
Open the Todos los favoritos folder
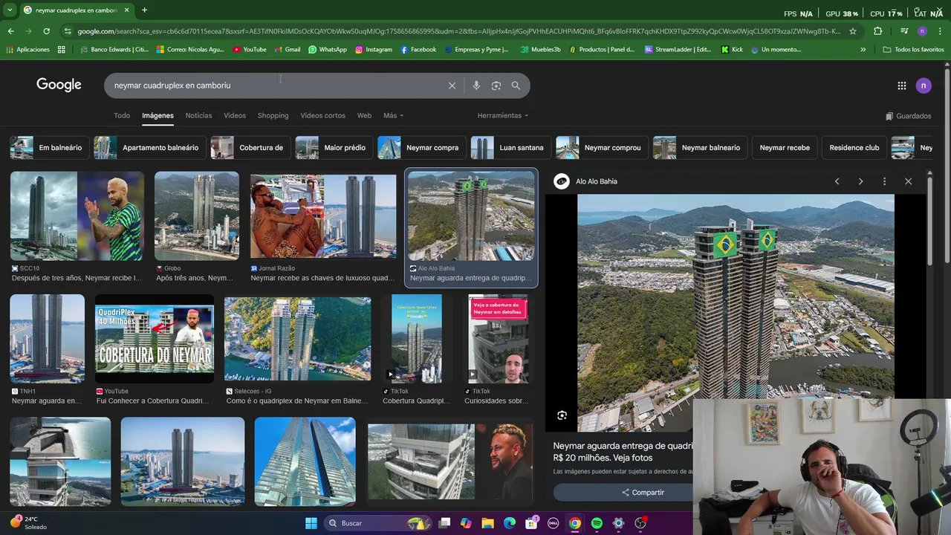(x=913, y=50)
